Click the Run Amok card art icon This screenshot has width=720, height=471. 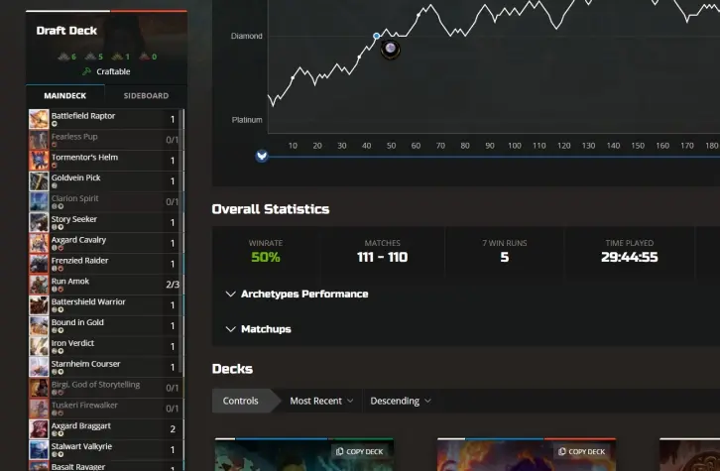39,285
